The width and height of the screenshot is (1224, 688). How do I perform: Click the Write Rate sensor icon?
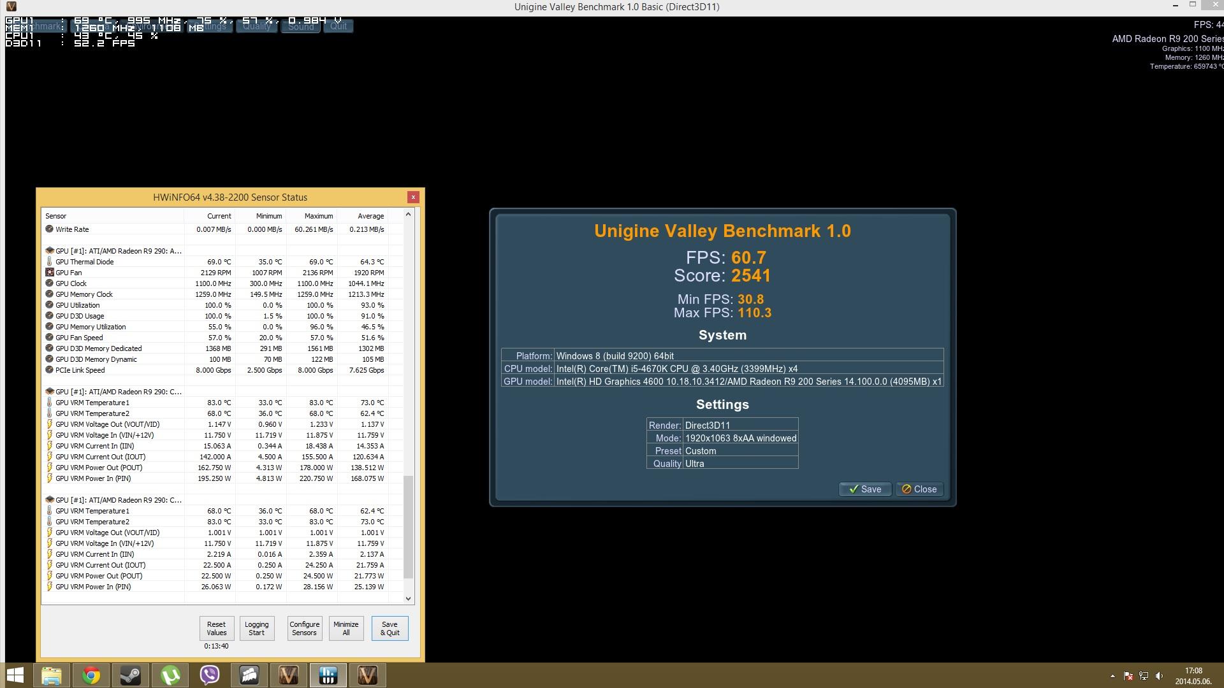coord(49,229)
